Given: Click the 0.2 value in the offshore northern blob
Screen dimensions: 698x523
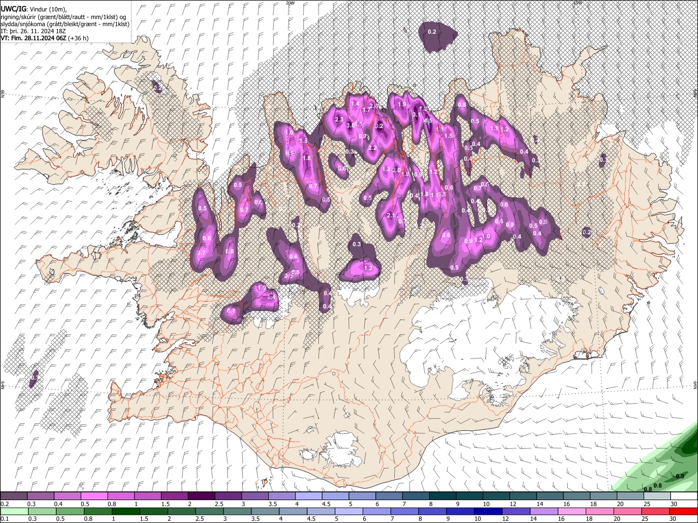Looking at the screenshot, I should coord(432,32).
